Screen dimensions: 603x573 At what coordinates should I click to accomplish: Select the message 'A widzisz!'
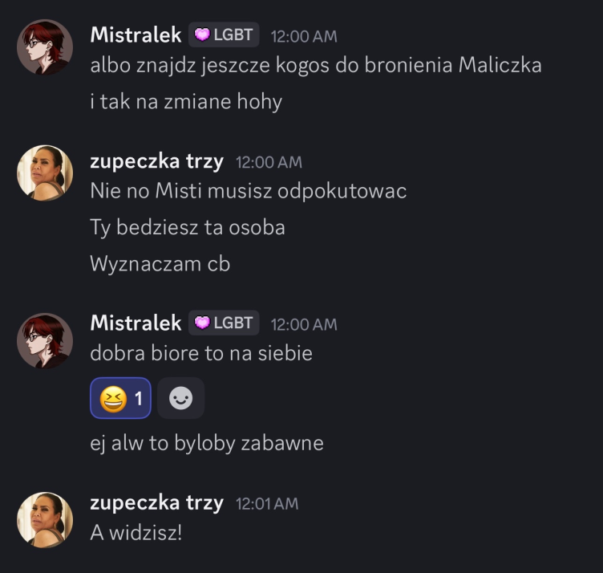click(x=136, y=532)
